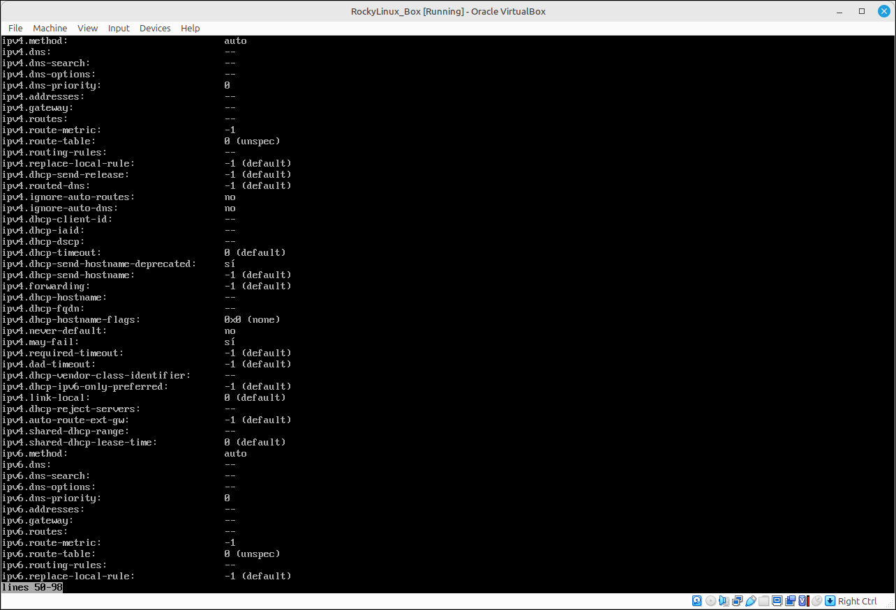Click the display settings status icon
Screen dimensions: 896x610
click(777, 601)
